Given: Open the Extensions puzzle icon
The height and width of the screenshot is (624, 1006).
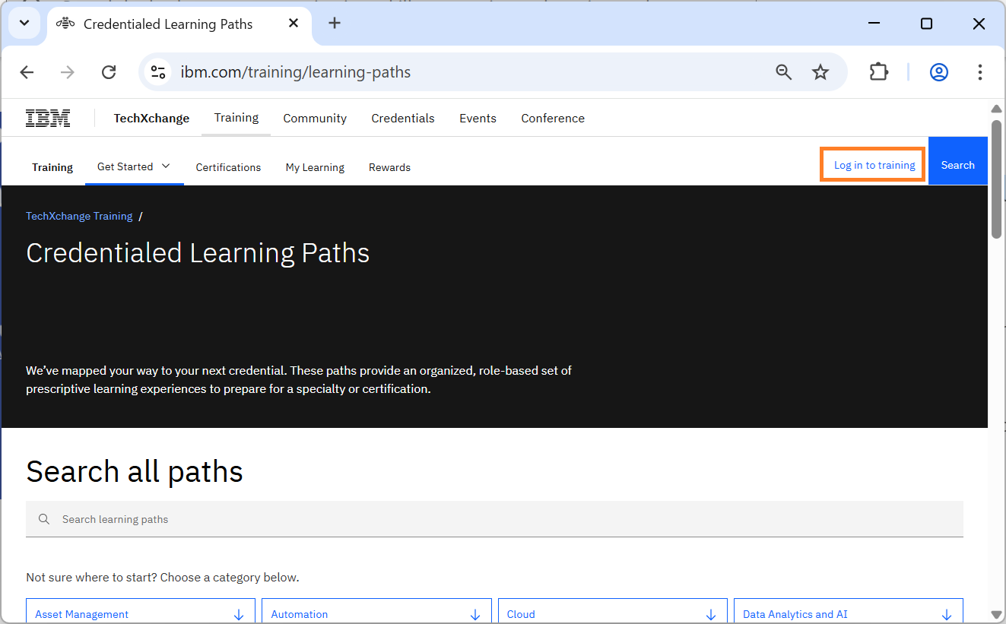Looking at the screenshot, I should [x=879, y=72].
